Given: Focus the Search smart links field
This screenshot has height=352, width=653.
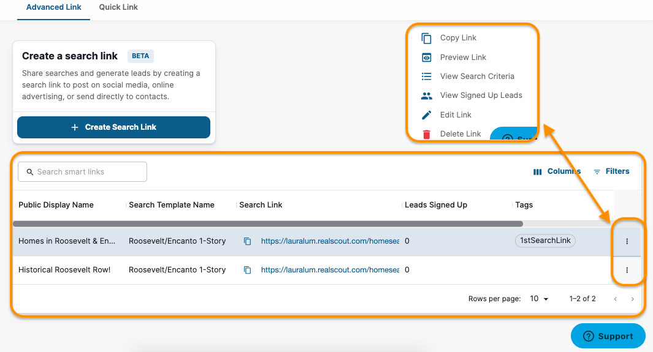Looking at the screenshot, I should coord(82,172).
